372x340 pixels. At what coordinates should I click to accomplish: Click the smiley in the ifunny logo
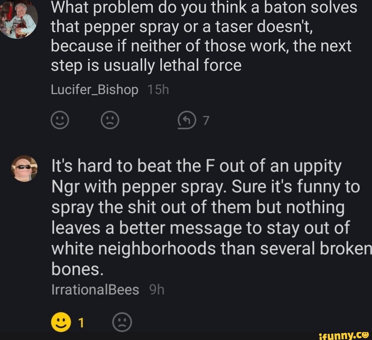pos(365,334)
